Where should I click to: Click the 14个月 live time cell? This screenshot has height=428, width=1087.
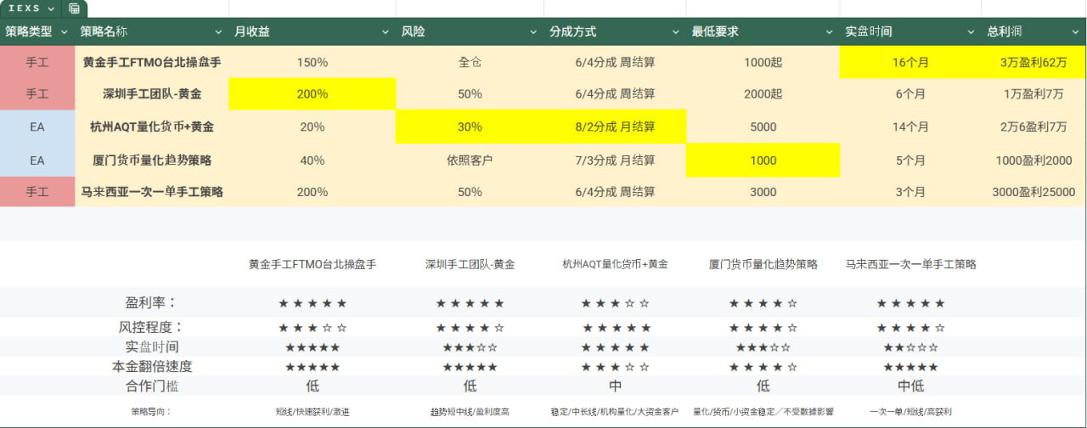click(910, 127)
